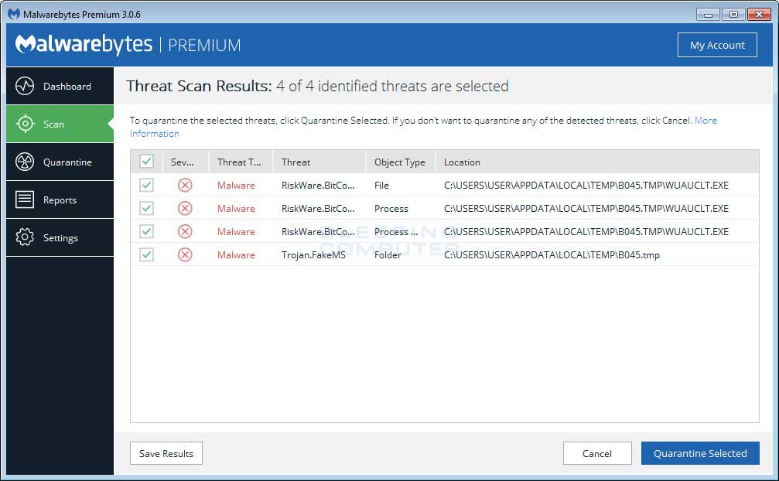Sort by the Sev... column header
Viewport: 779px width, 481px height.
186,162
